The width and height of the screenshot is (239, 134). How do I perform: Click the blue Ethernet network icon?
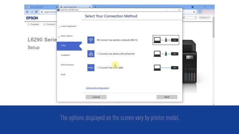tap(91, 54)
